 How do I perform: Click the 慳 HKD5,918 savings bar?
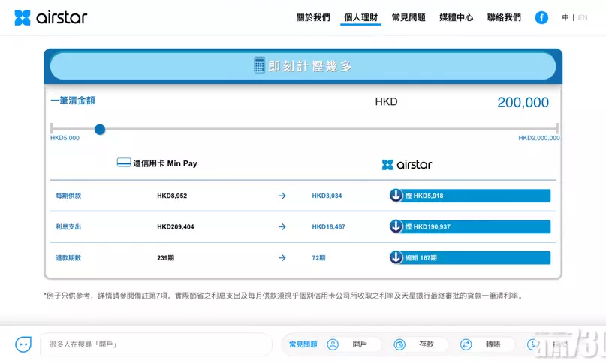470,196
